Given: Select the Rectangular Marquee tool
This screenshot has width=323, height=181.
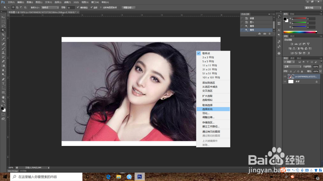Looking at the screenshot, I should coord(3,22).
